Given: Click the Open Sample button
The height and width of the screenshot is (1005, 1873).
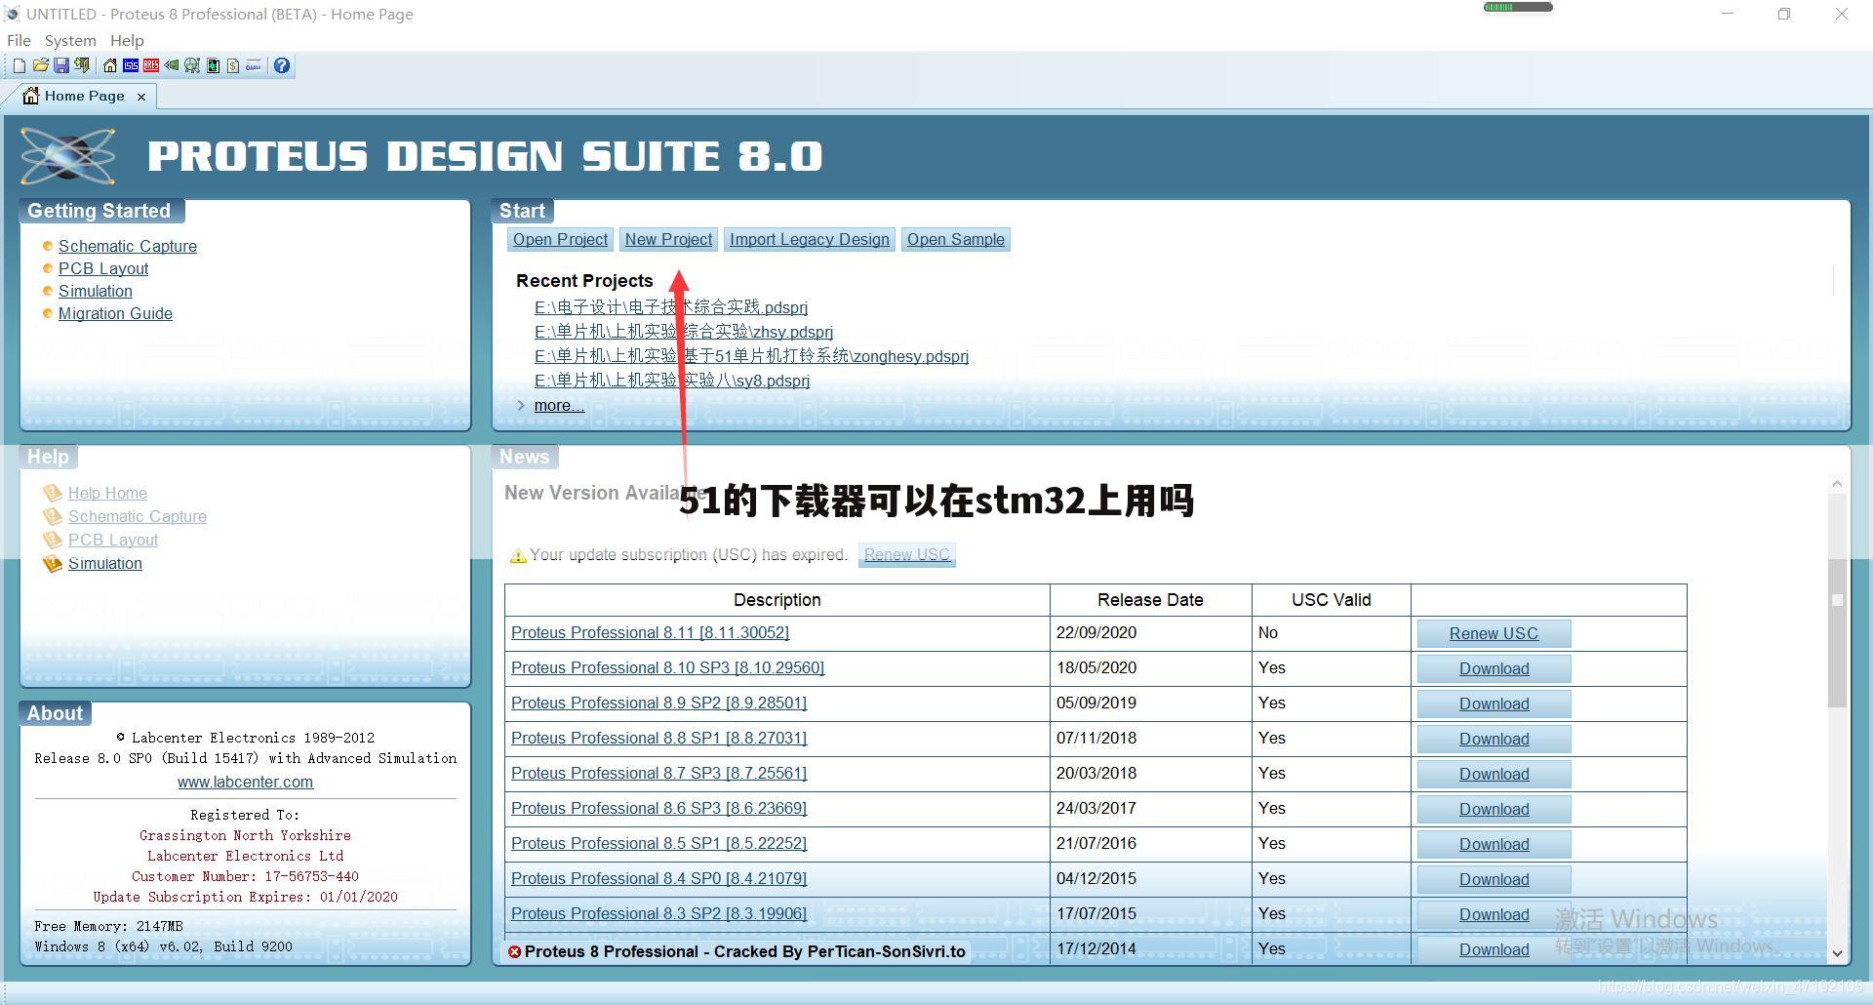Looking at the screenshot, I should pos(956,239).
